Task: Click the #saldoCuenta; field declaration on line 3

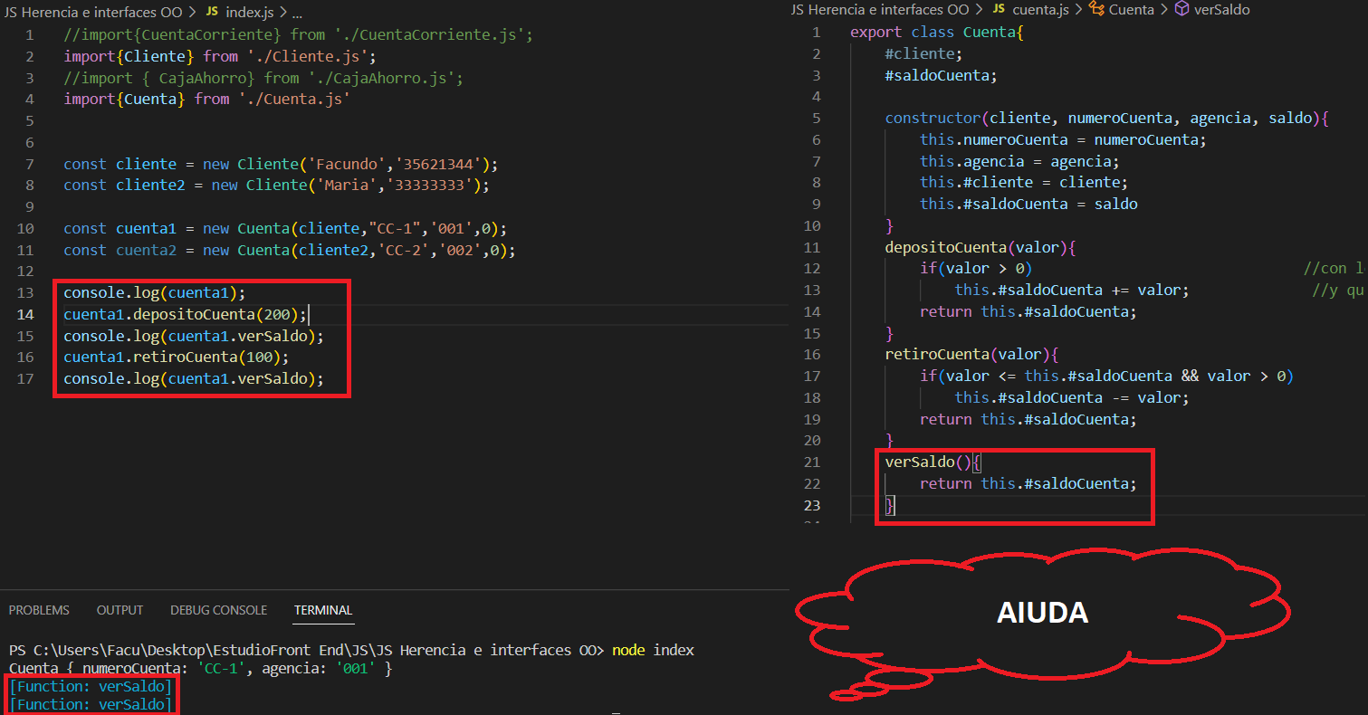Action: tap(941, 76)
